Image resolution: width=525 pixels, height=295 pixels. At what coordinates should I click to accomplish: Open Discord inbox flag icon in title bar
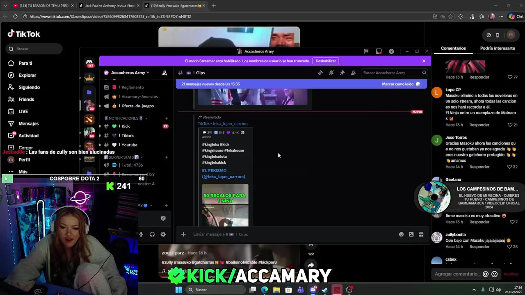(366, 51)
